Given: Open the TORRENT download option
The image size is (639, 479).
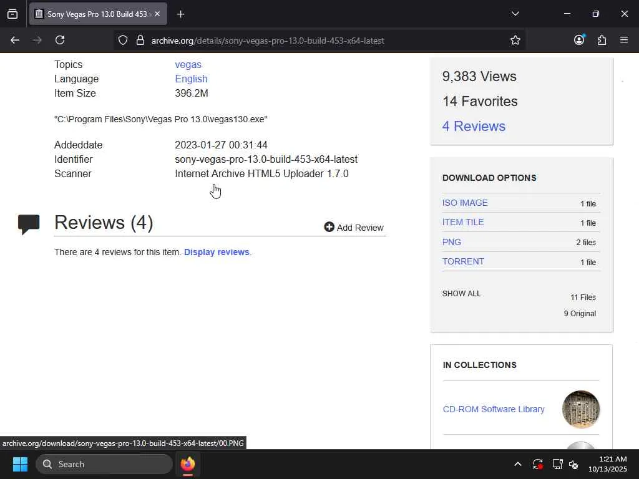Looking at the screenshot, I should [463, 261].
